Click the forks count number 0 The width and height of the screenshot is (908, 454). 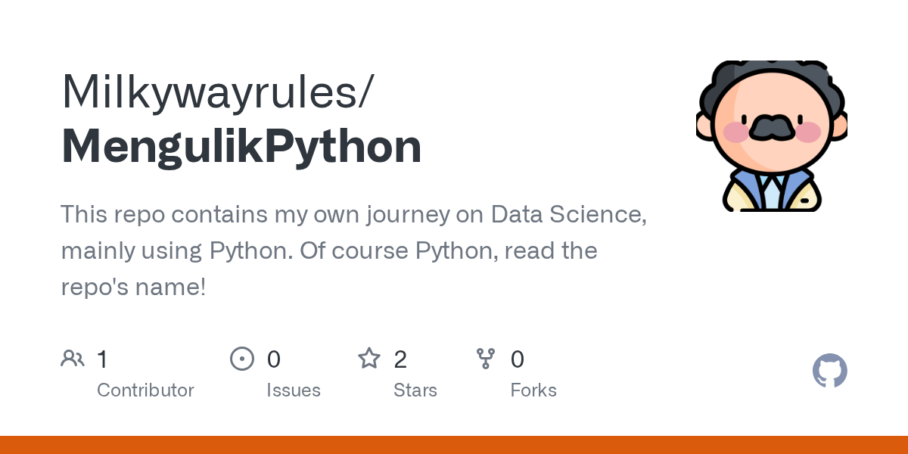pyautogui.click(x=518, y=359)
